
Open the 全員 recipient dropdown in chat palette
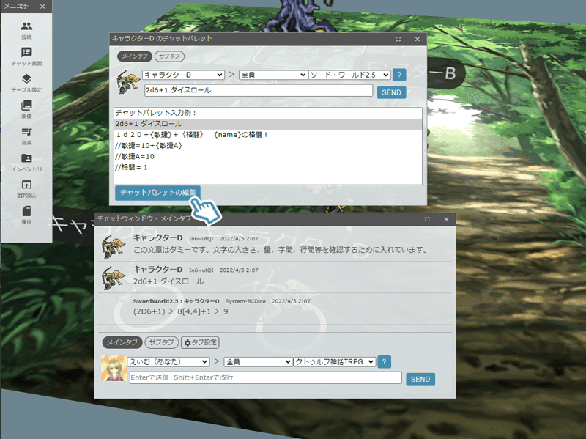coord(273,75)
